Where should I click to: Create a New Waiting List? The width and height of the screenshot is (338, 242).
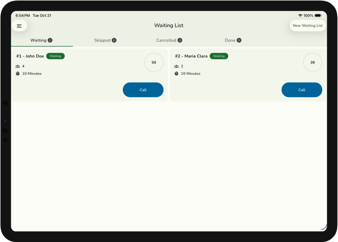pos(307,26)
